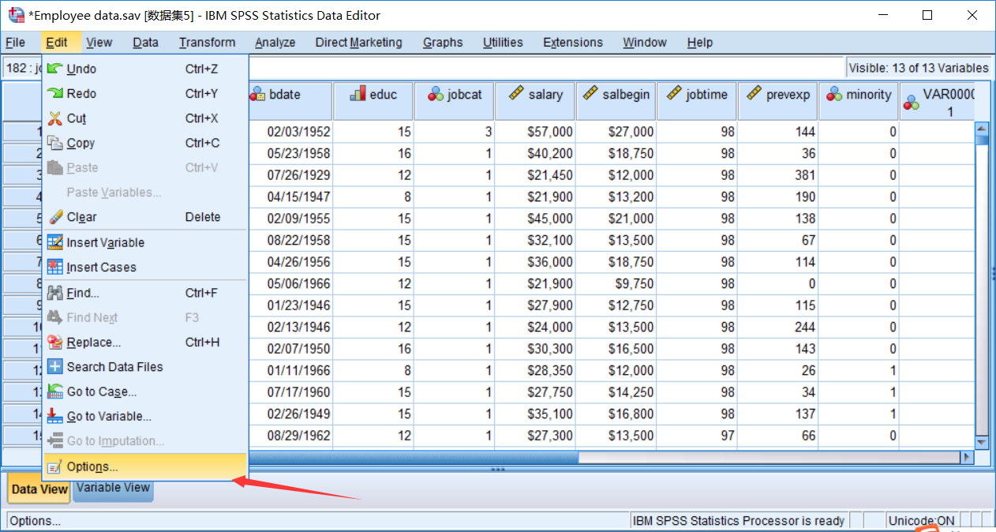This screenshot has width=996, height=532.
Task: Click the jobcat cell with value 3
Action: point(454,132)
